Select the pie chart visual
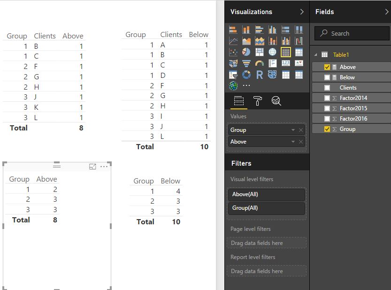Image resolution: width=391 pixels, height=290 pixels. pyautogui.click(x=246, y=52)
